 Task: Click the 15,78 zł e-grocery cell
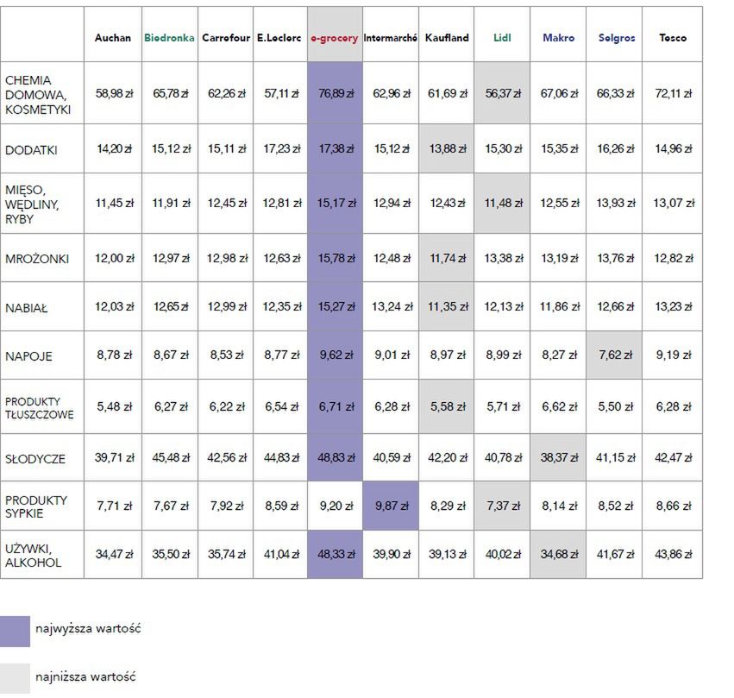pos(336,258)
